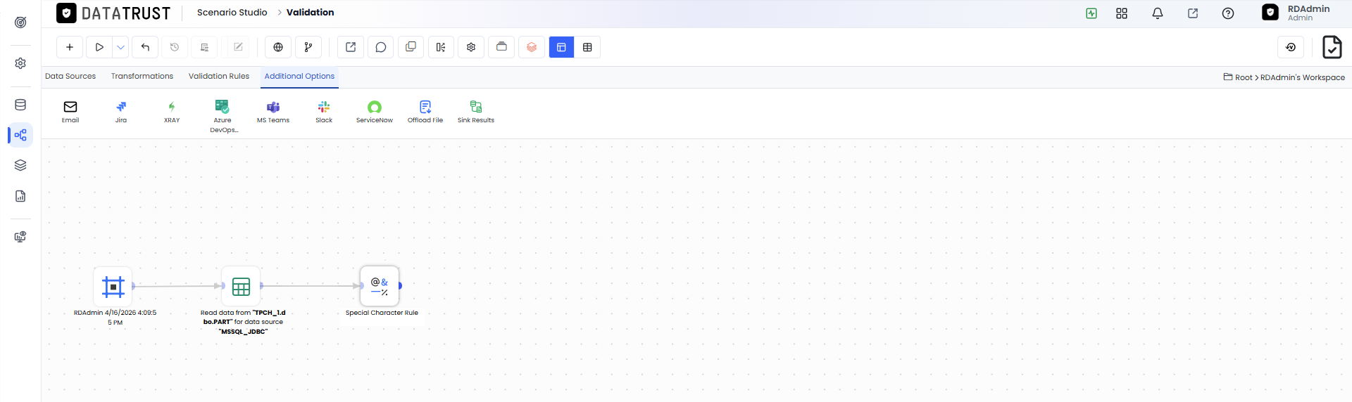Open the reports icon in the sidebar
The width and height of the screenshot is (1352, 402).
point(20,196)
